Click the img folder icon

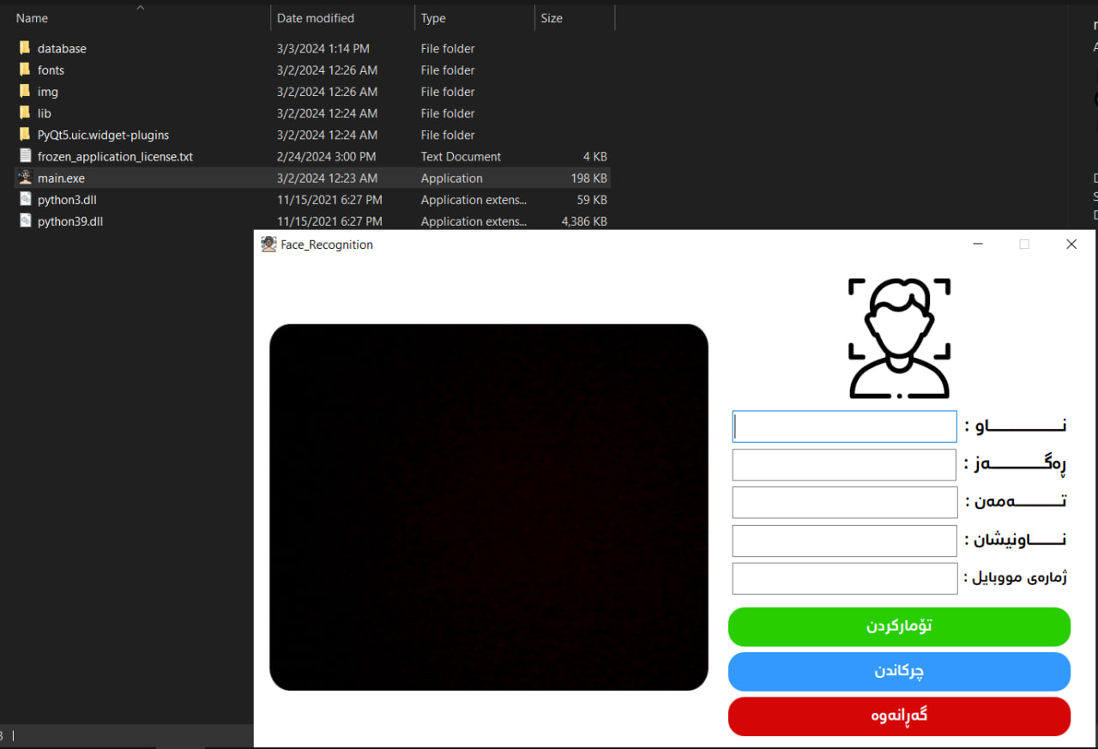point(25,91)
